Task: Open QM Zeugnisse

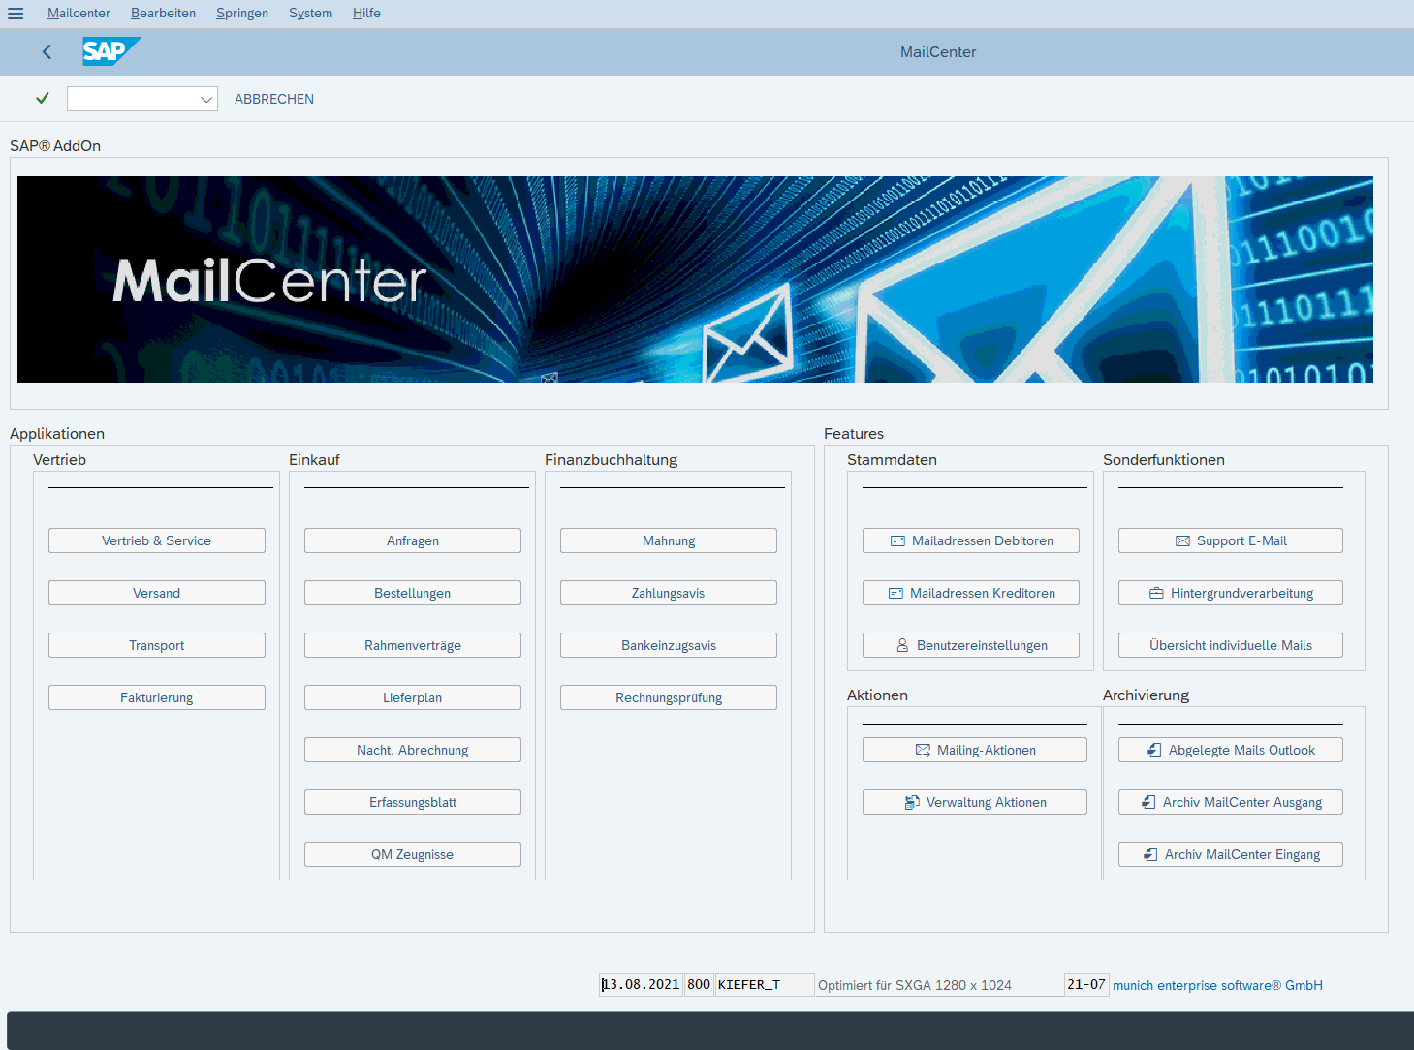Action: (412, 853)
